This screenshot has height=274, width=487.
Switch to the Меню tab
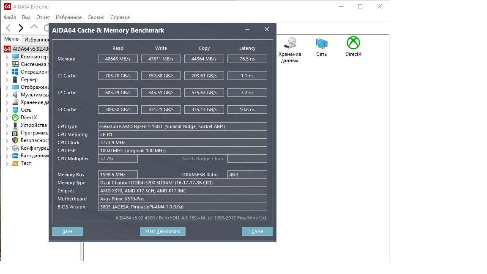11,39
